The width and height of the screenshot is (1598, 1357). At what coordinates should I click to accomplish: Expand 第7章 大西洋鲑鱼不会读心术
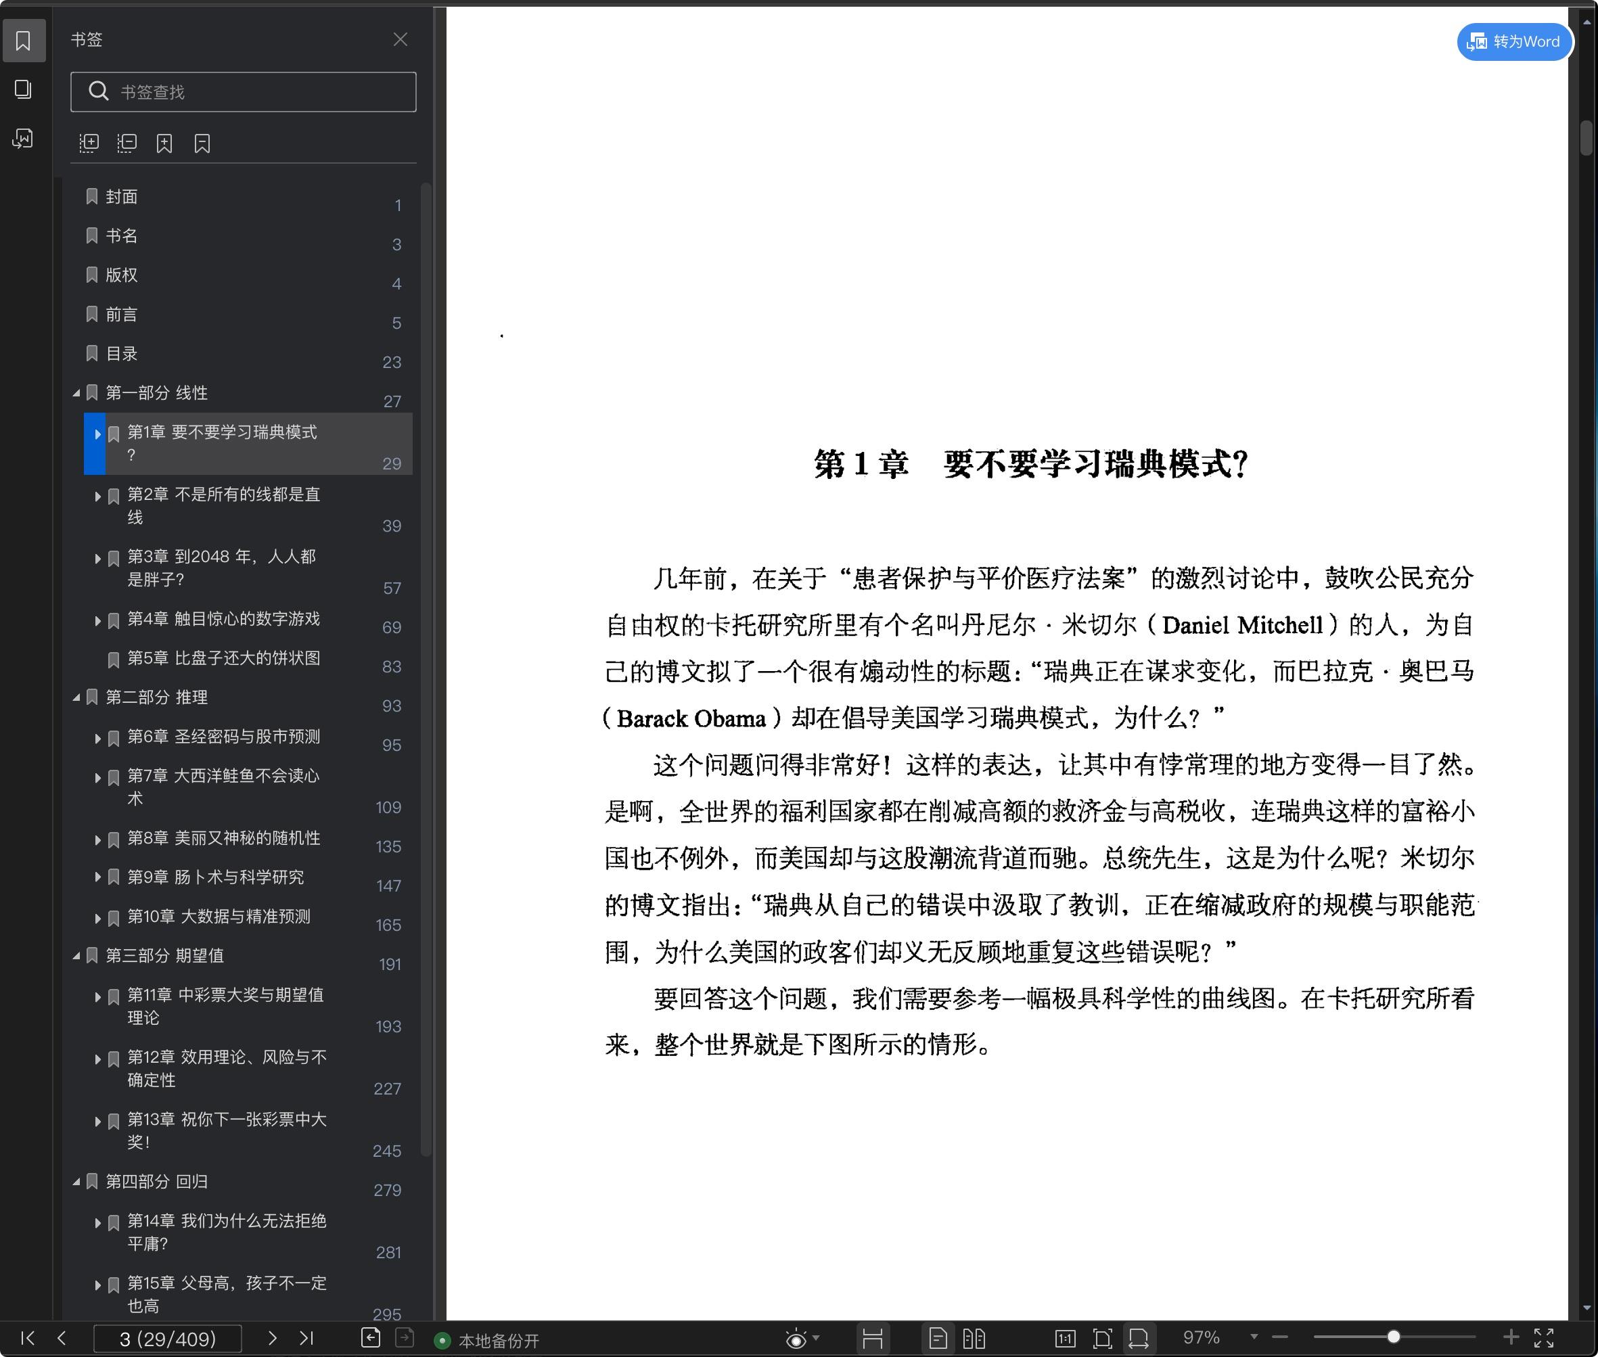(97, 778)
